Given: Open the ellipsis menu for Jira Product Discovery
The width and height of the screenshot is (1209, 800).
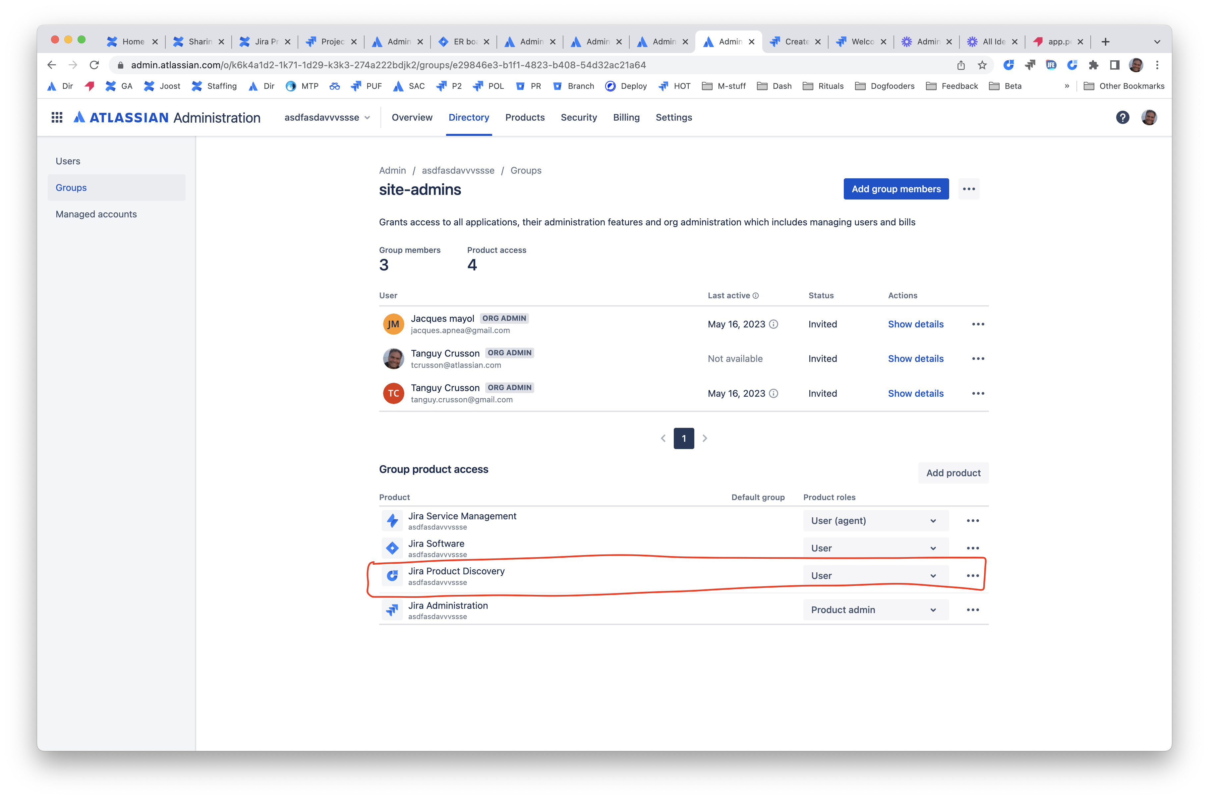Looking at the screenshot, I should click(x=973, y=575).
